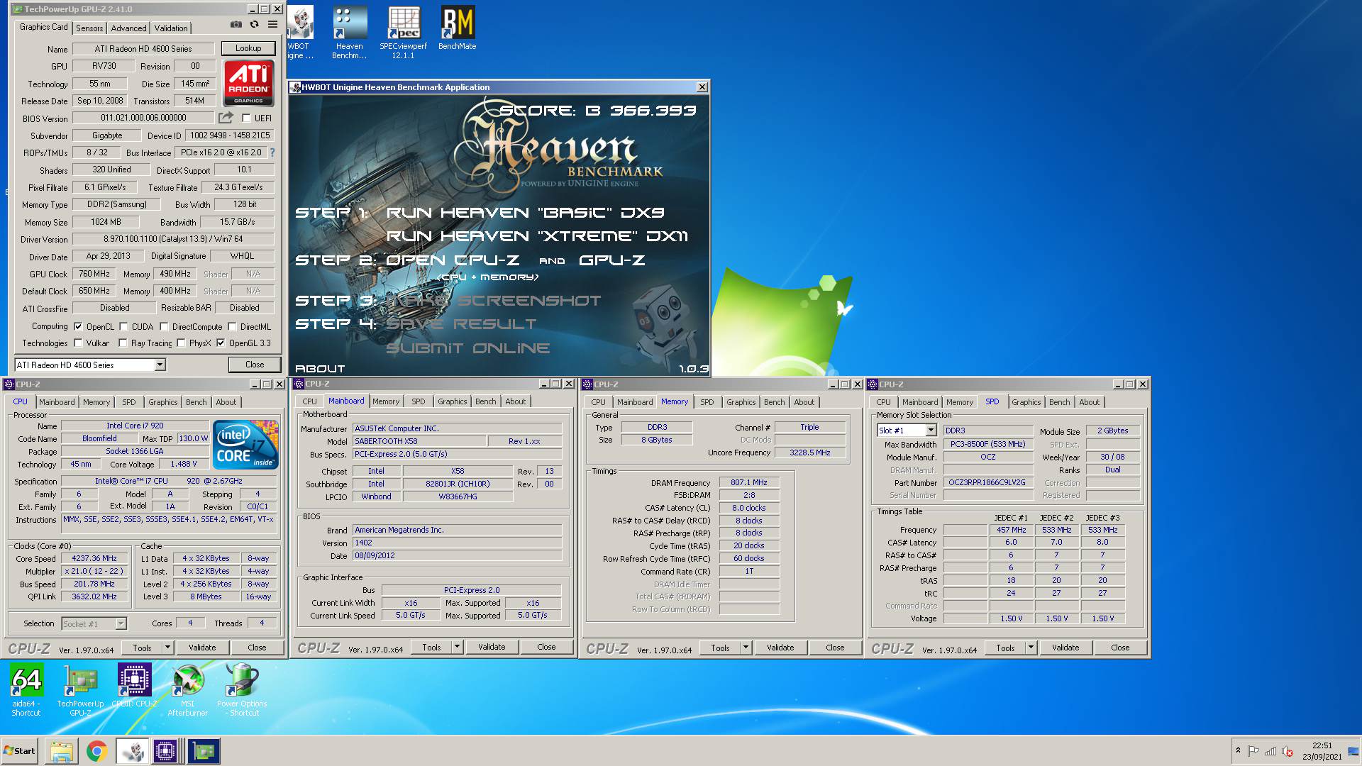This screenshot has width=1362, height=766.
Task: Open the HWBOT Unigine desktop icon
Action: pyautogui.click(x=300, y=33)
